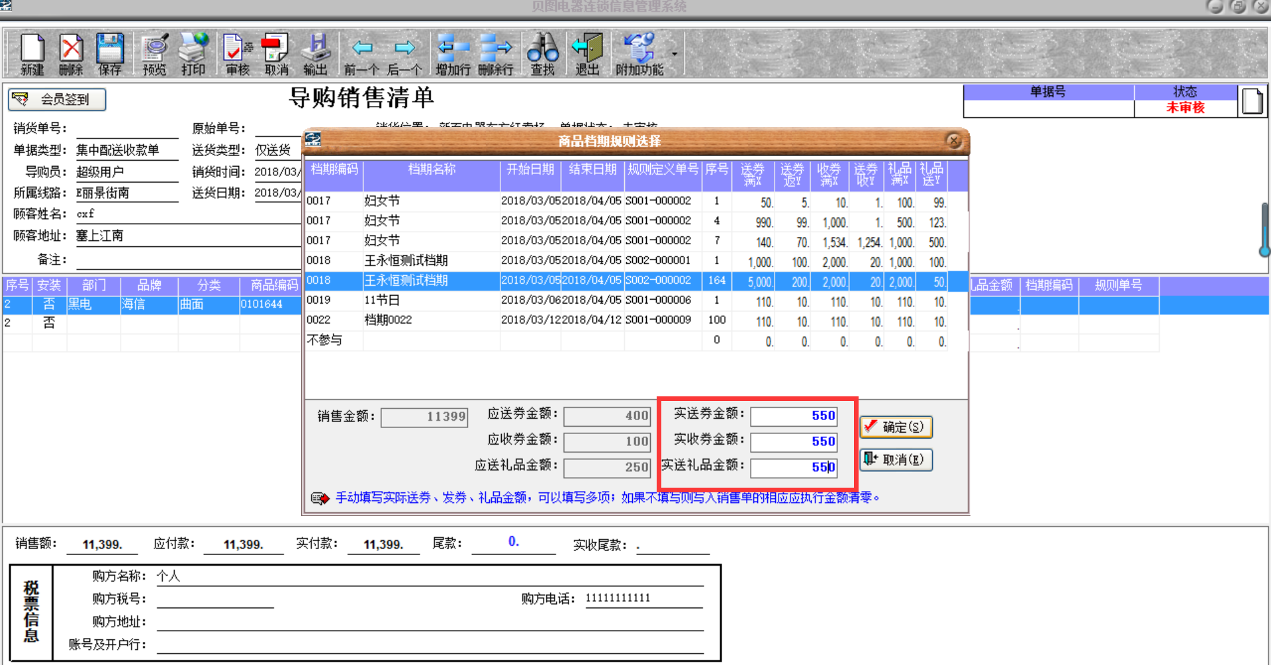Click the document icon beside 状态
This screenshot has width=1271, height=665.
[1252, 101]
